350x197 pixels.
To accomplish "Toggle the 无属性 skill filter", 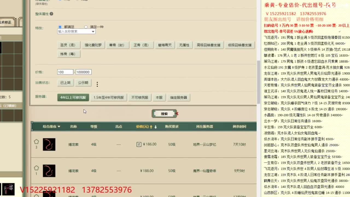I will tap(184, 45).
